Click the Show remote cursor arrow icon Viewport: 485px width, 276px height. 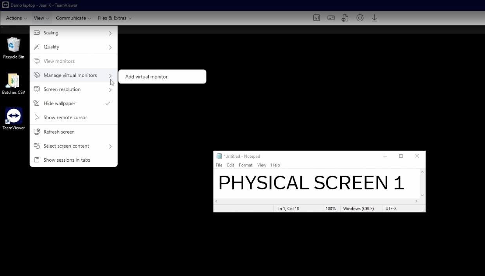[37, 118]
